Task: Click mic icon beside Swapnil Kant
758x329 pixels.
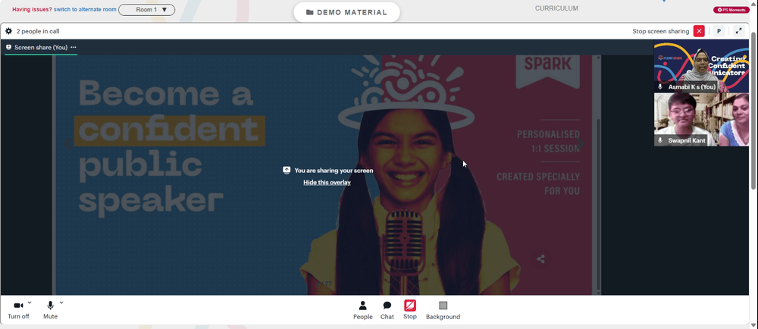Action: point(660,140)
